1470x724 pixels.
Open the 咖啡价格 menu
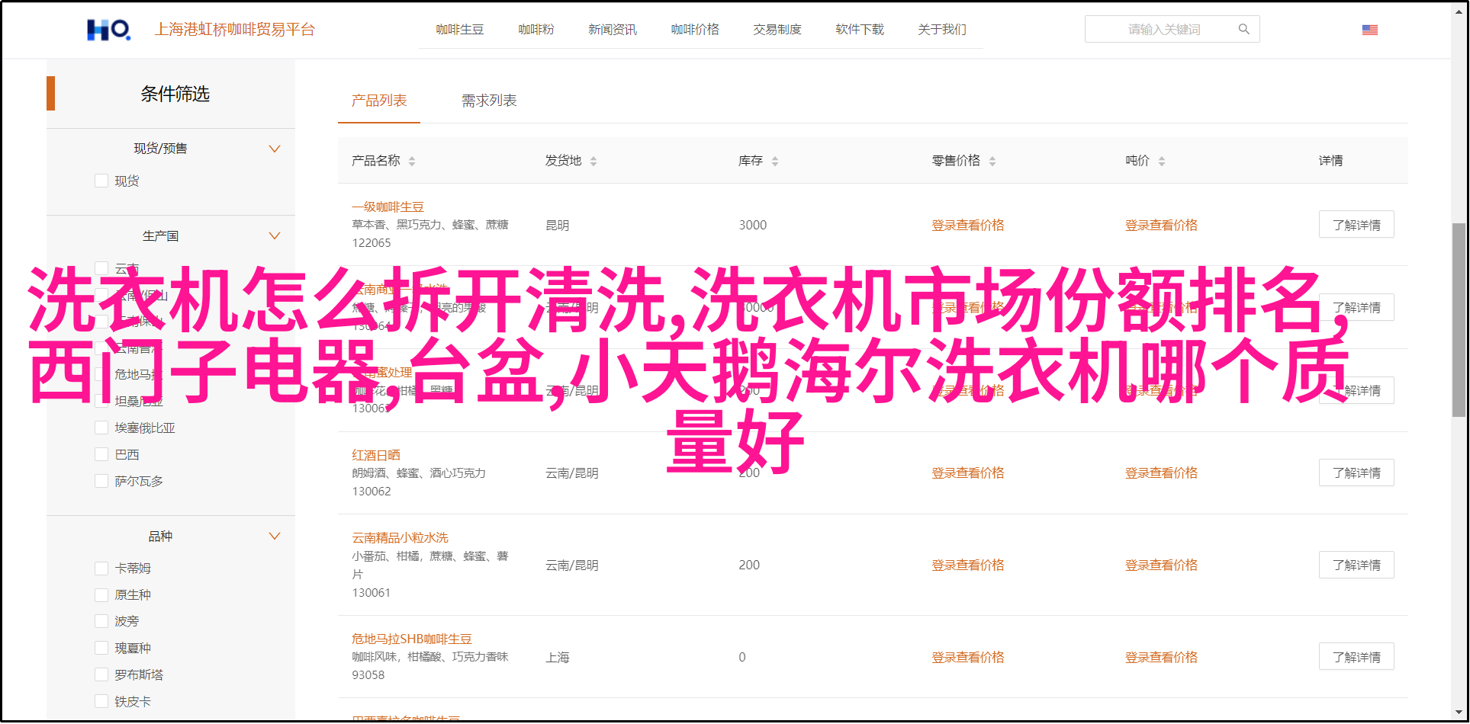coord(695,30)
